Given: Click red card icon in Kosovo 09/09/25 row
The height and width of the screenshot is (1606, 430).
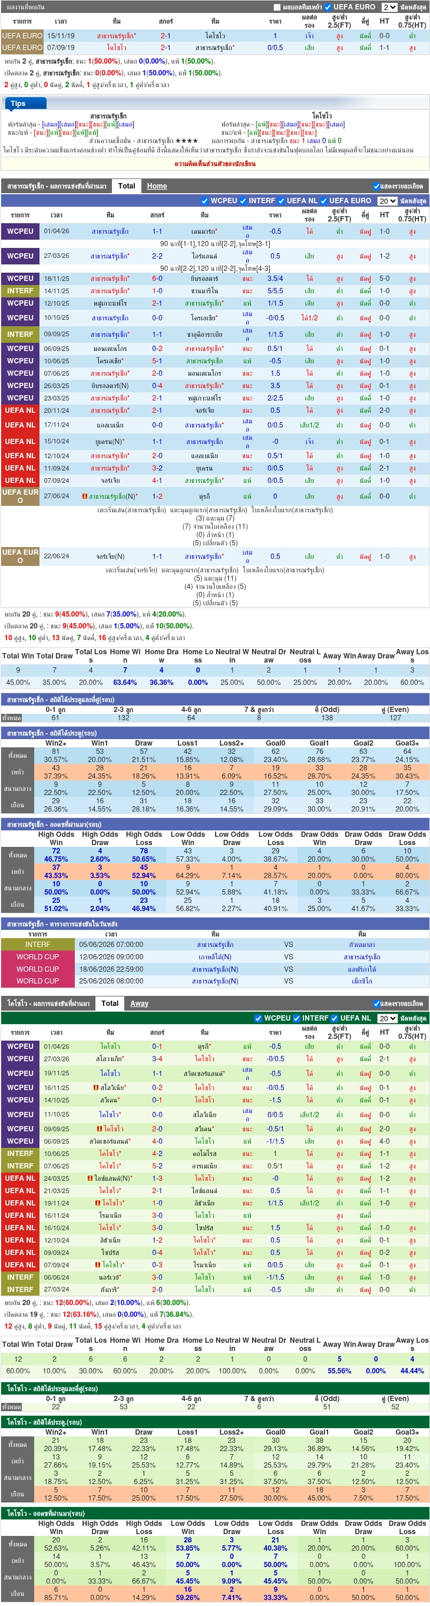Looking at the screenshot, I should point(99,1128).
